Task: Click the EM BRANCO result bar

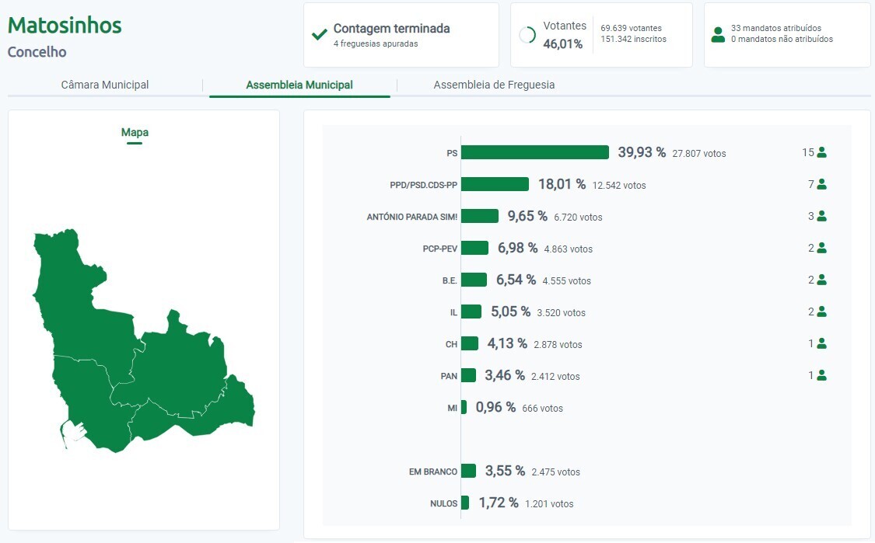Action: coord(467,471)
